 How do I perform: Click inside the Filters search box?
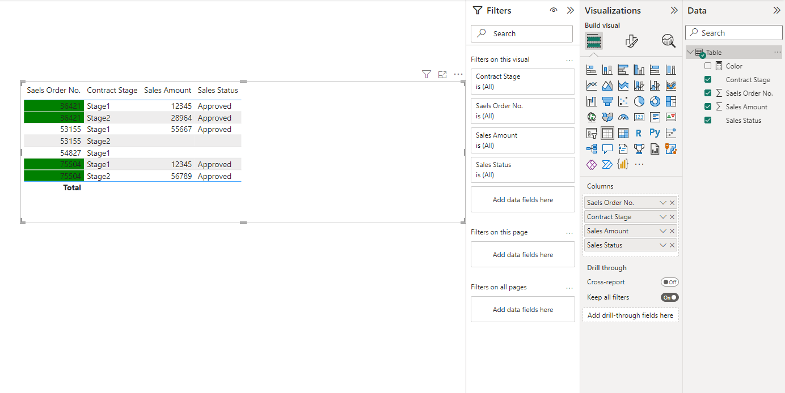point(522,33)
